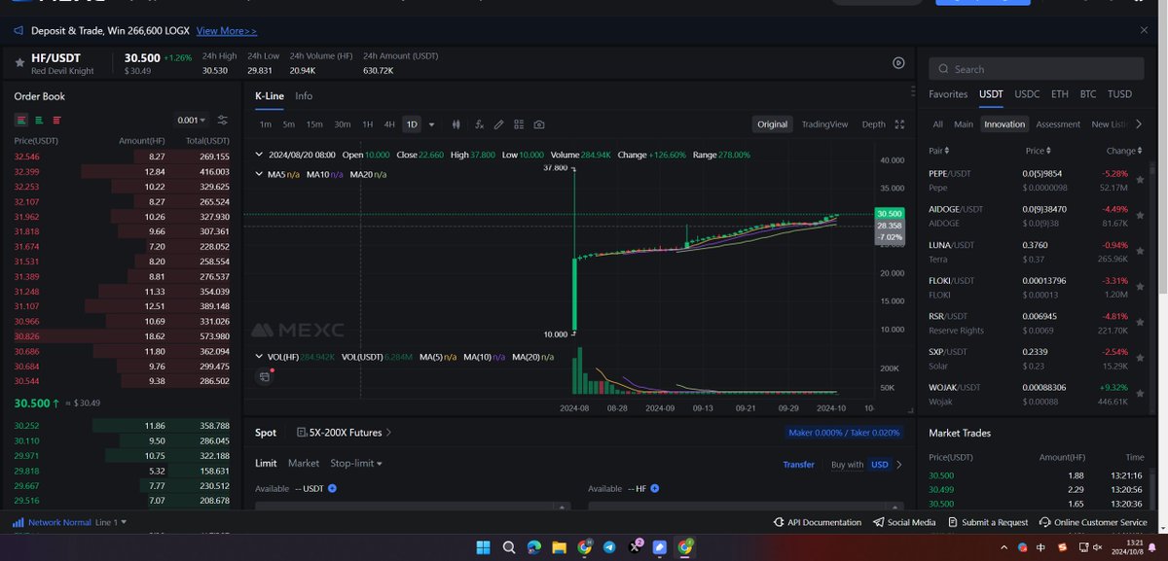This screenshot has width=1168, height=561.
Task: Select the 30m timeframe
Action: coord(343,124)
